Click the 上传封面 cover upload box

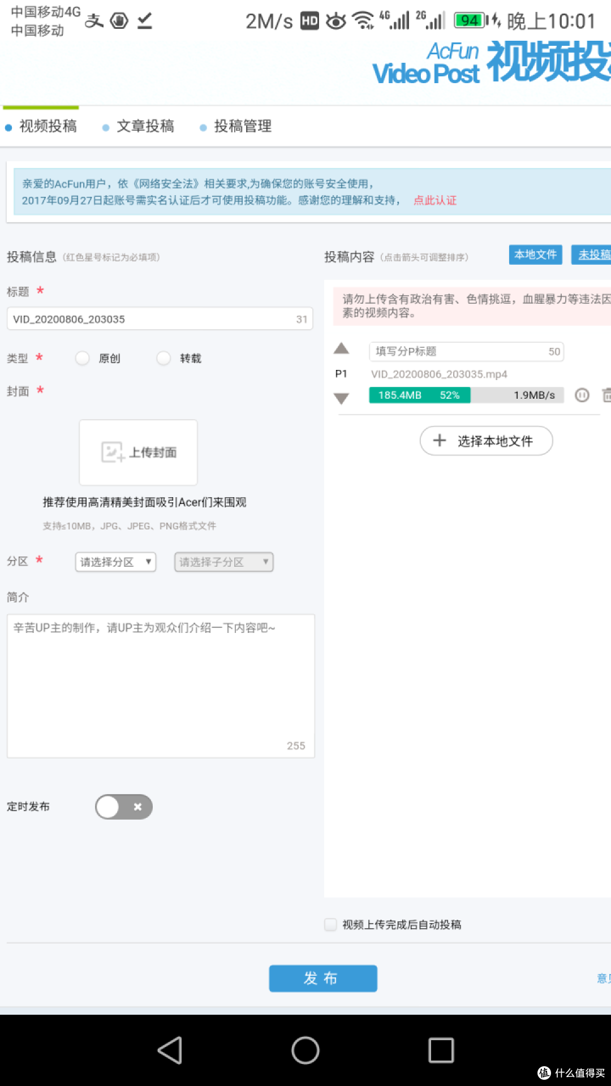coord(138,453)
